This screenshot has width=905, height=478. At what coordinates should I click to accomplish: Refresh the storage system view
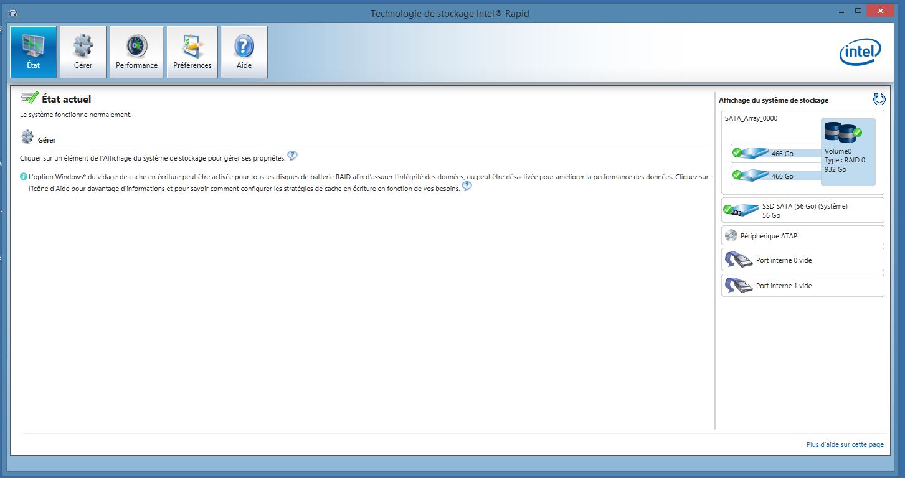879,99
